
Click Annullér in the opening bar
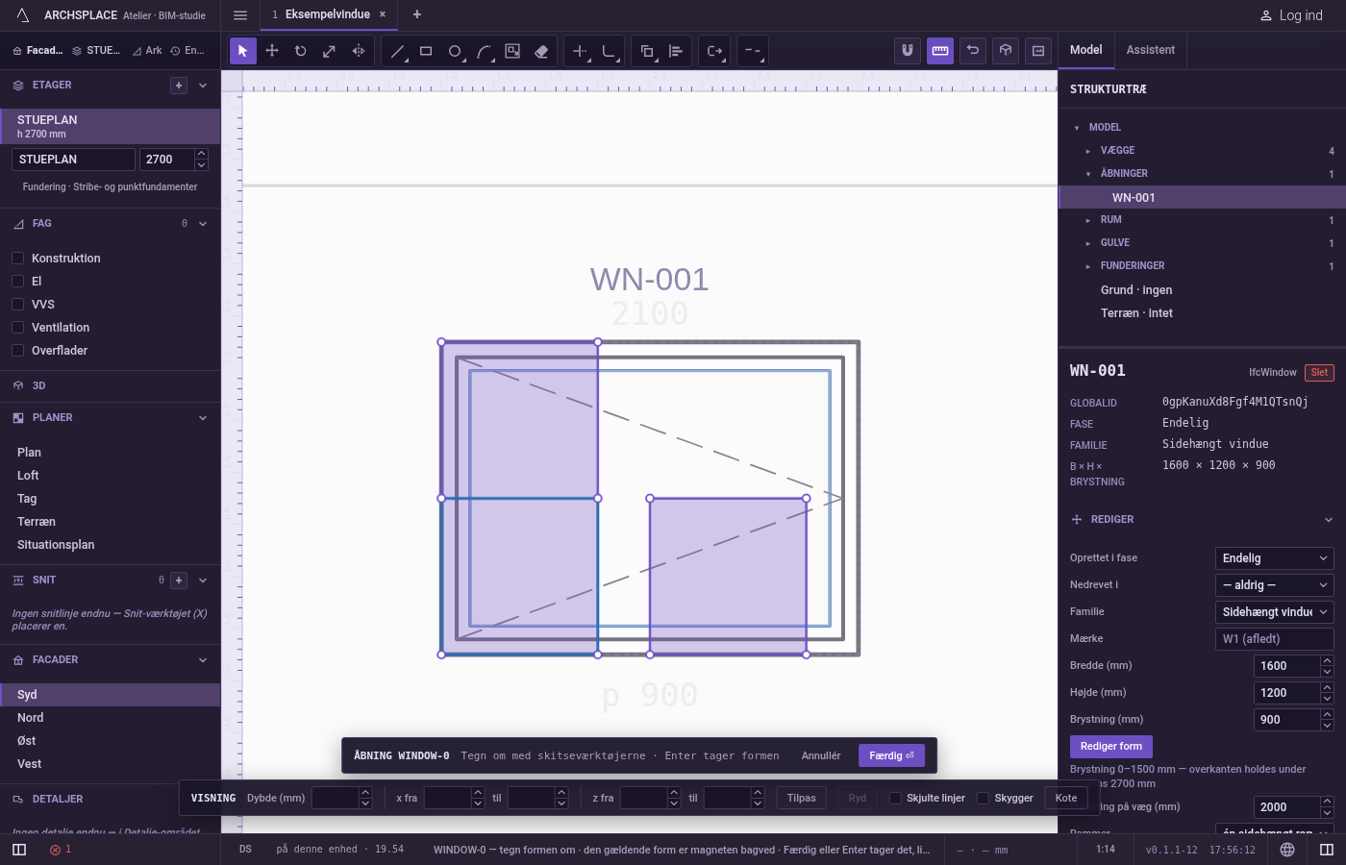coord(821,755)
